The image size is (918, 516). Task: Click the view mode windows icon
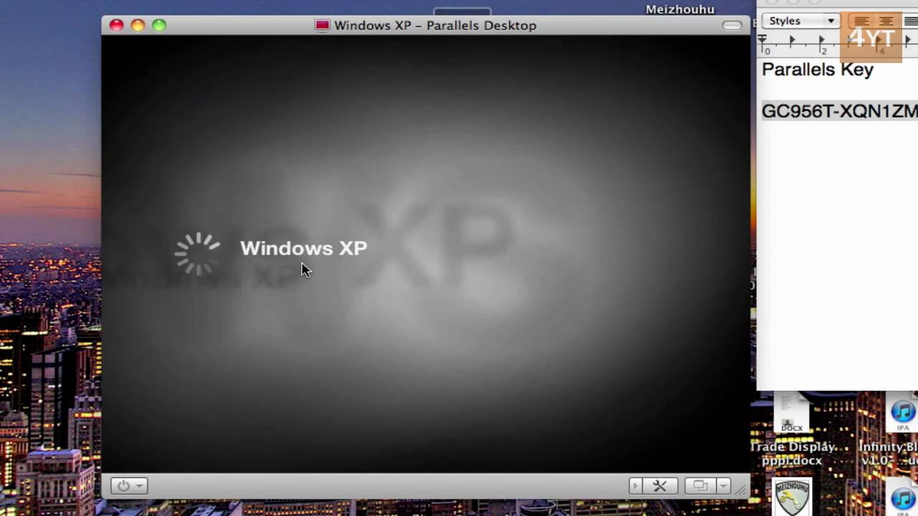pos(700,486)
